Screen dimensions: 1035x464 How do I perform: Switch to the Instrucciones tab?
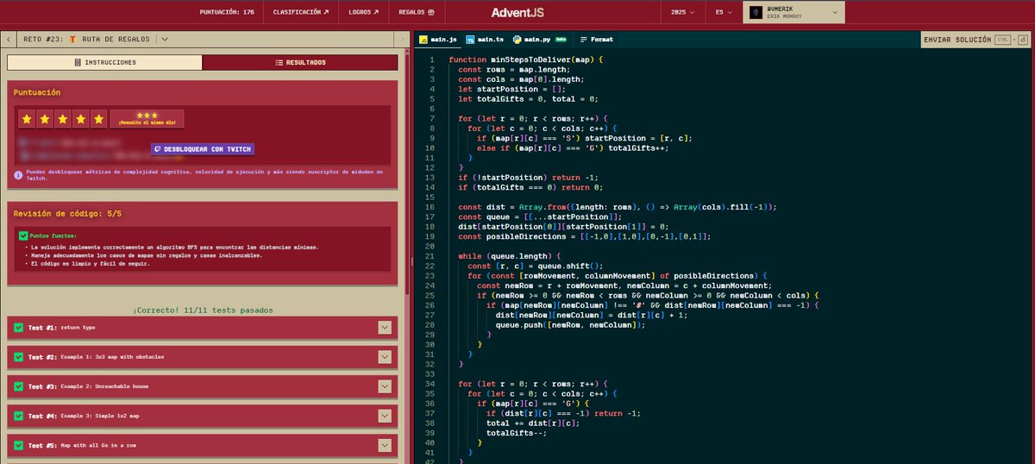104,62
